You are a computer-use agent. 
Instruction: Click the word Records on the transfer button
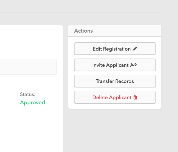(x=124, y=81)
